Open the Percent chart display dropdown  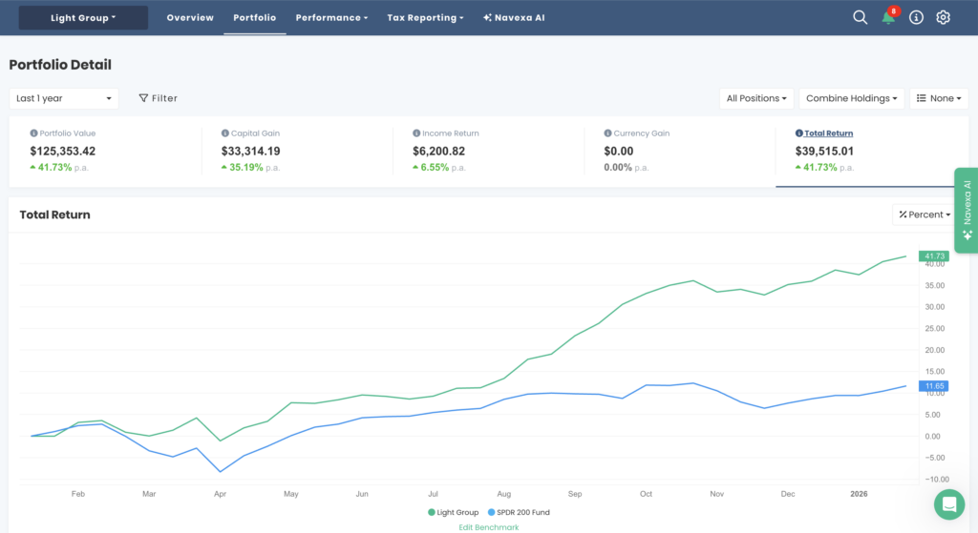click(925, 215)
